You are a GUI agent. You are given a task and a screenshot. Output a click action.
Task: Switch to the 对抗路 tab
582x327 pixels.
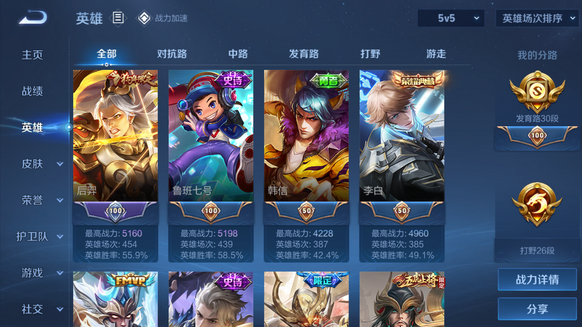tap(172, 54)
